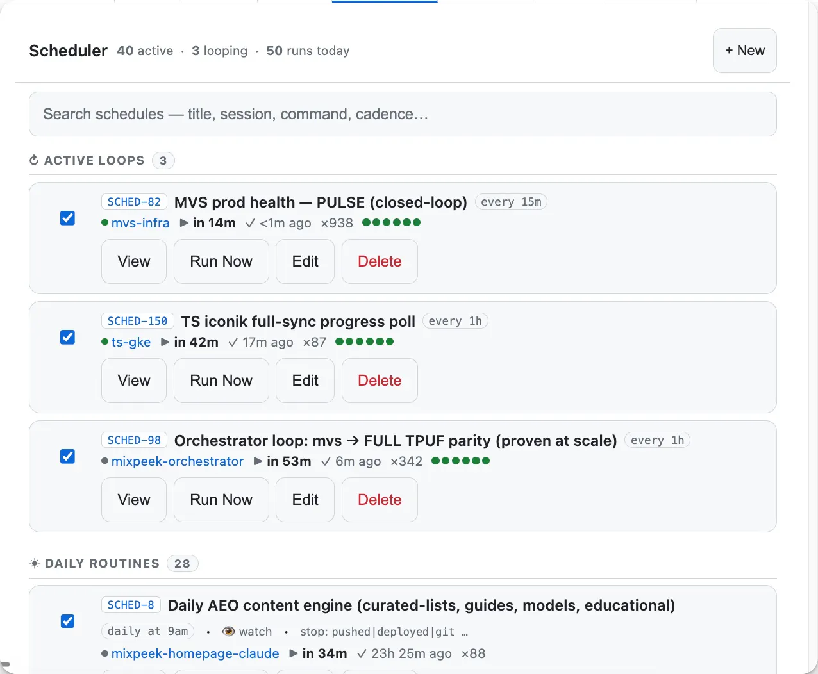The image size is (818, 674).
Task: Create a new schedule with + New
Action: tap(745, 51)
